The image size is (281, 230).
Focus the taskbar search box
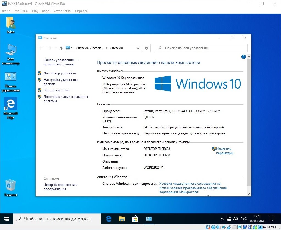57,219
